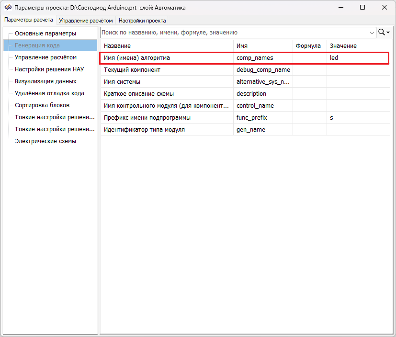Click value cell of Краткое описание схемы
Image resolution: width=396 pixels, height=337 pixels.
[x=358, y=94]
